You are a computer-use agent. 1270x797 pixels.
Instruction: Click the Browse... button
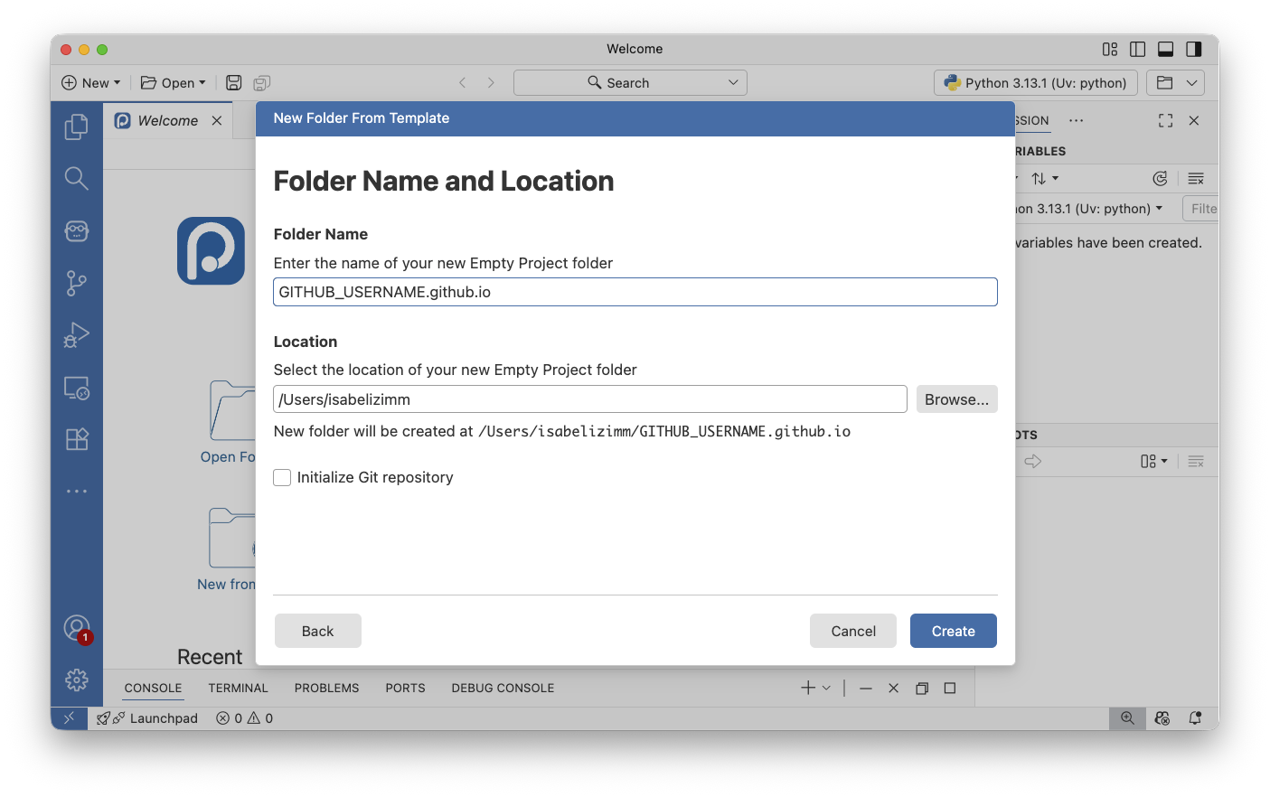[956, 399]
